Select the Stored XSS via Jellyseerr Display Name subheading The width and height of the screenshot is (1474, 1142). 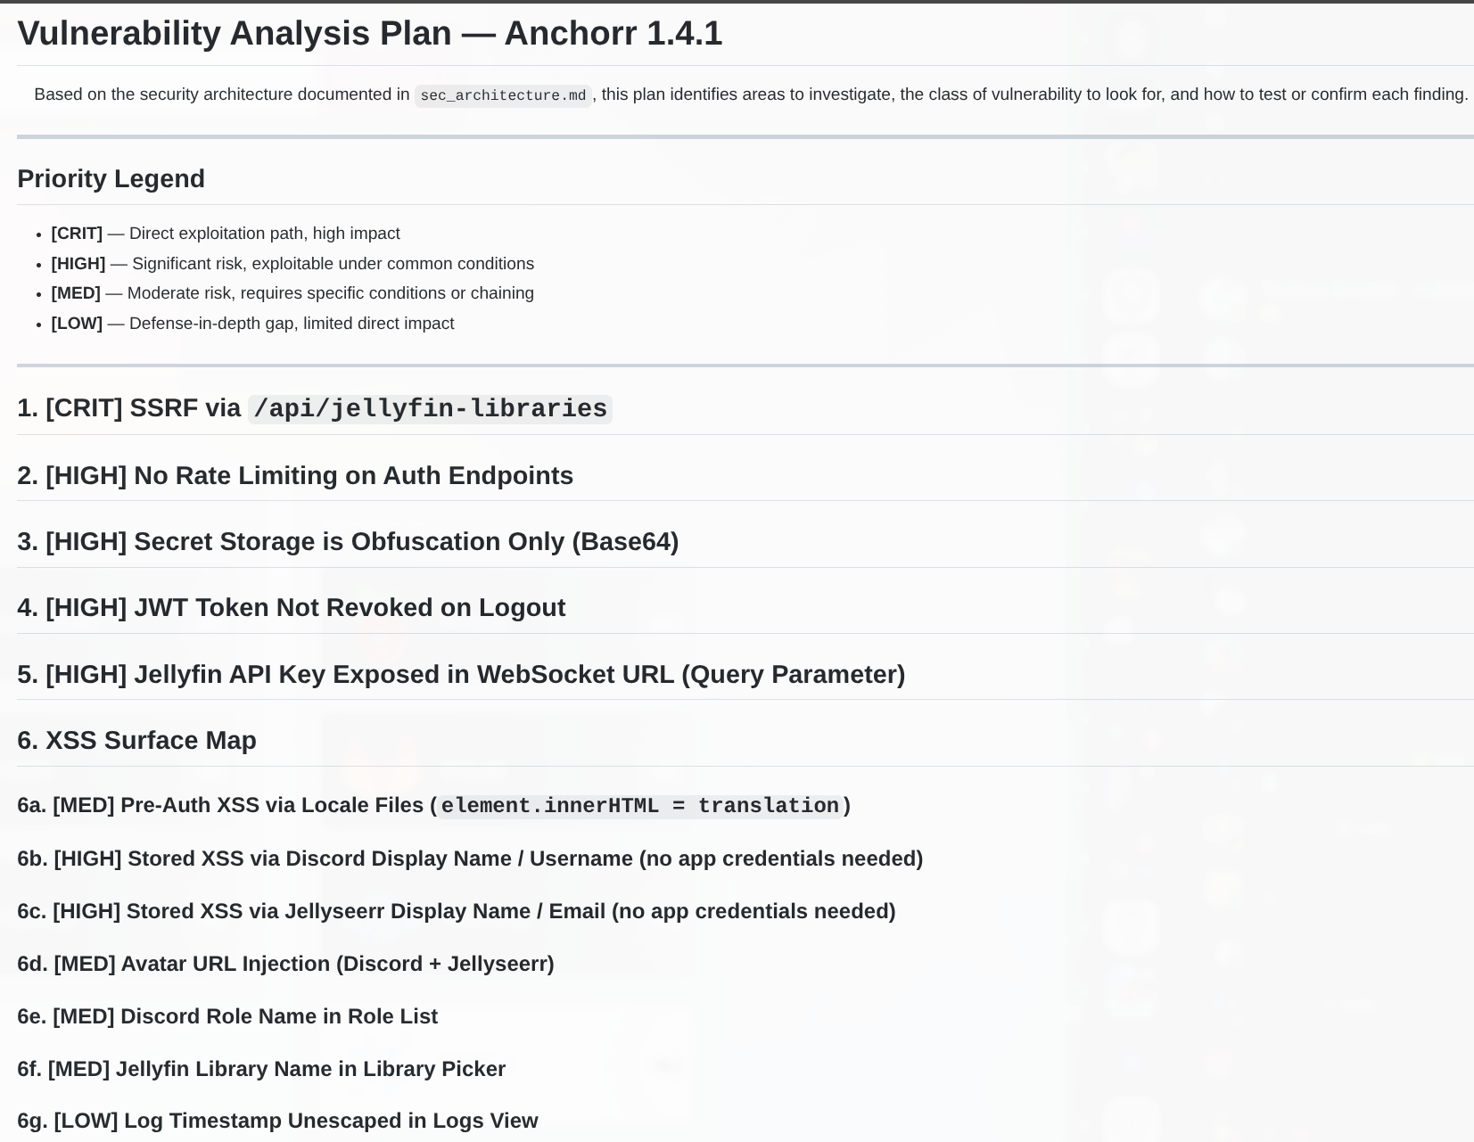click(456, 911)
